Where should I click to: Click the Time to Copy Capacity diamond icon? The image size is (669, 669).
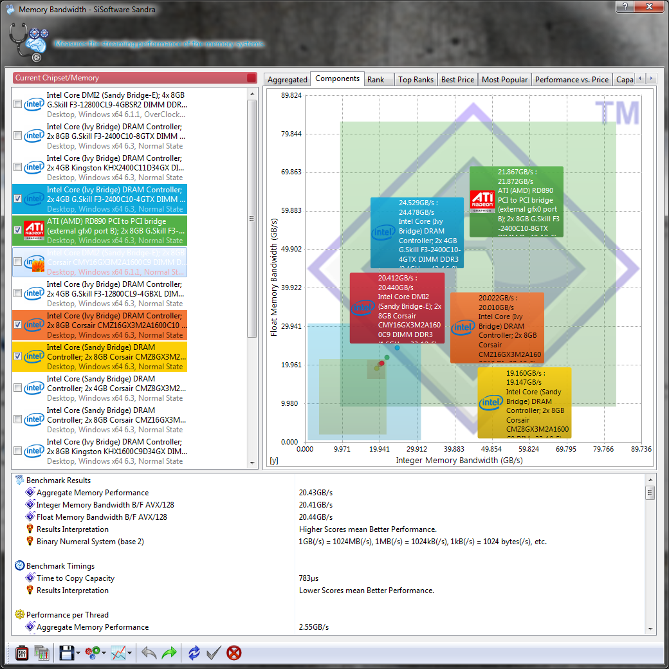[x=30, y=578]
